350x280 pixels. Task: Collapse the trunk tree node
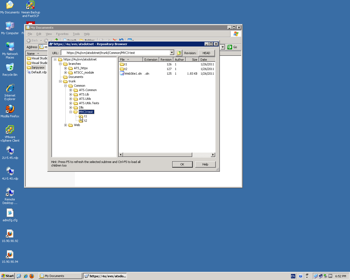click(60, 81)
